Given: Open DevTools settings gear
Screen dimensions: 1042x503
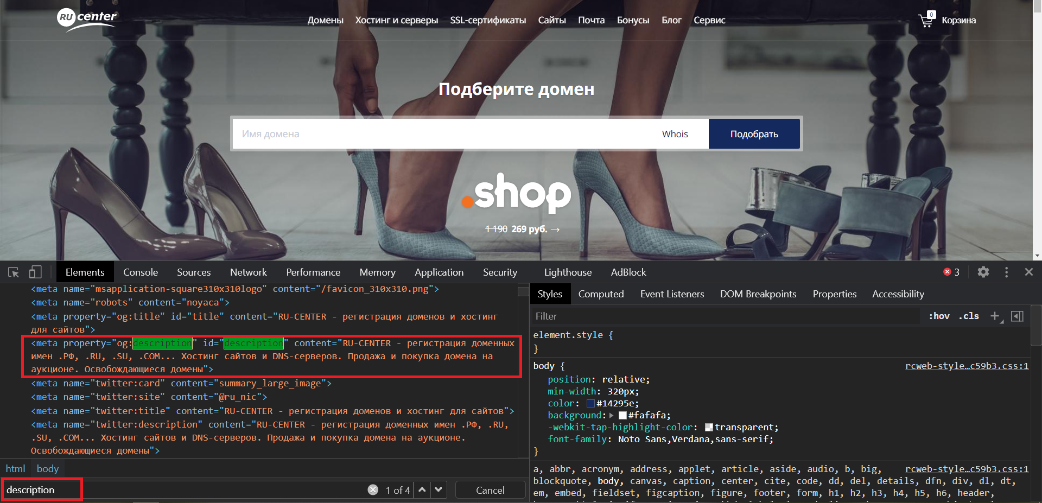Looking at the screenshot, I should point(983,272).
